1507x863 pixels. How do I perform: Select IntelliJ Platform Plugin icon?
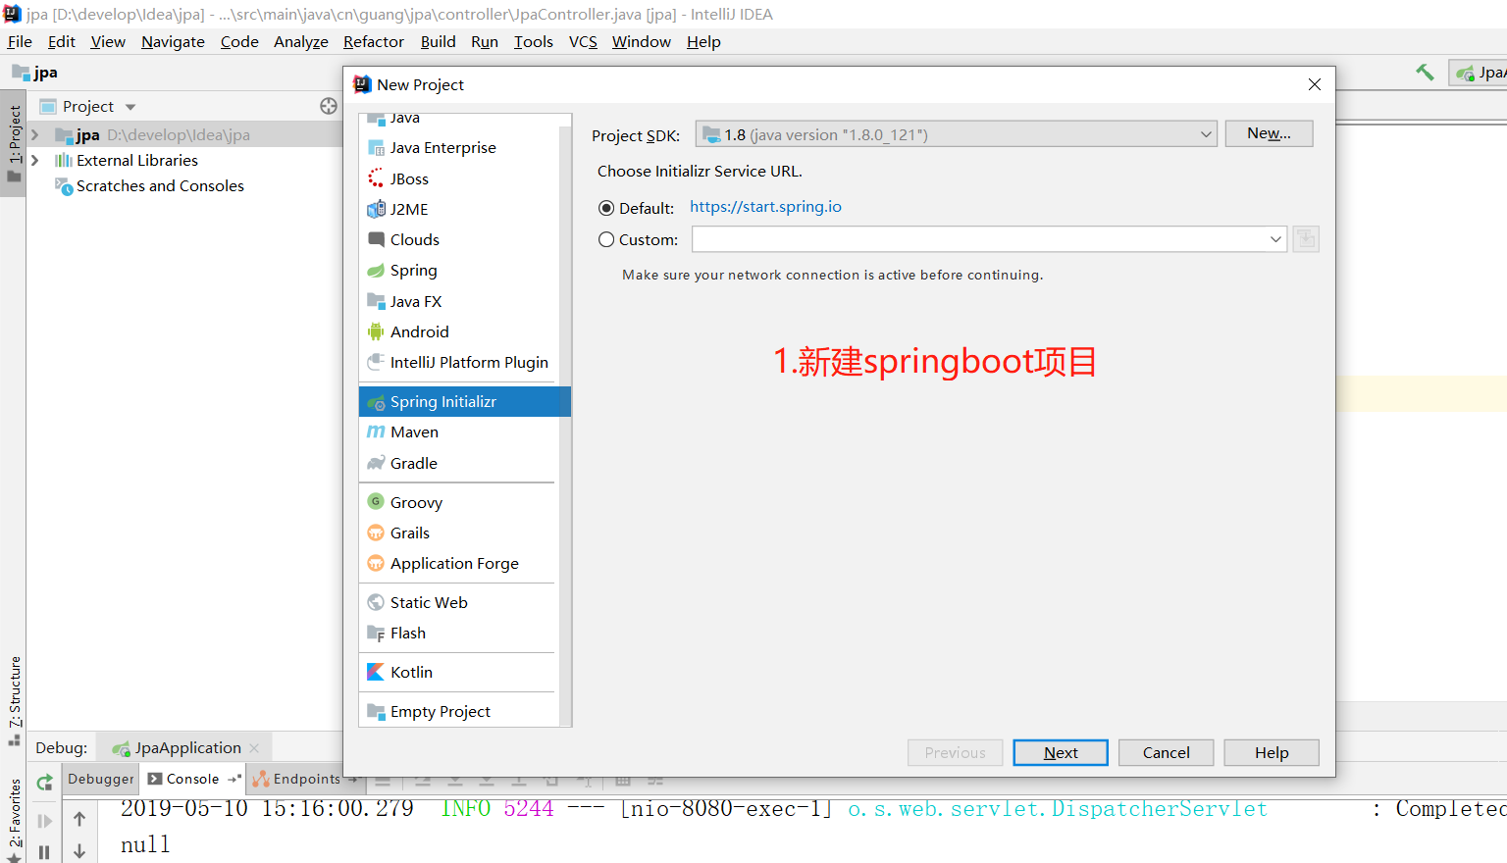click(376, 362)
